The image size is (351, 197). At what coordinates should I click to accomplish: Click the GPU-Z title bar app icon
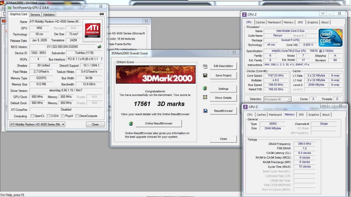tap(10, 8)
